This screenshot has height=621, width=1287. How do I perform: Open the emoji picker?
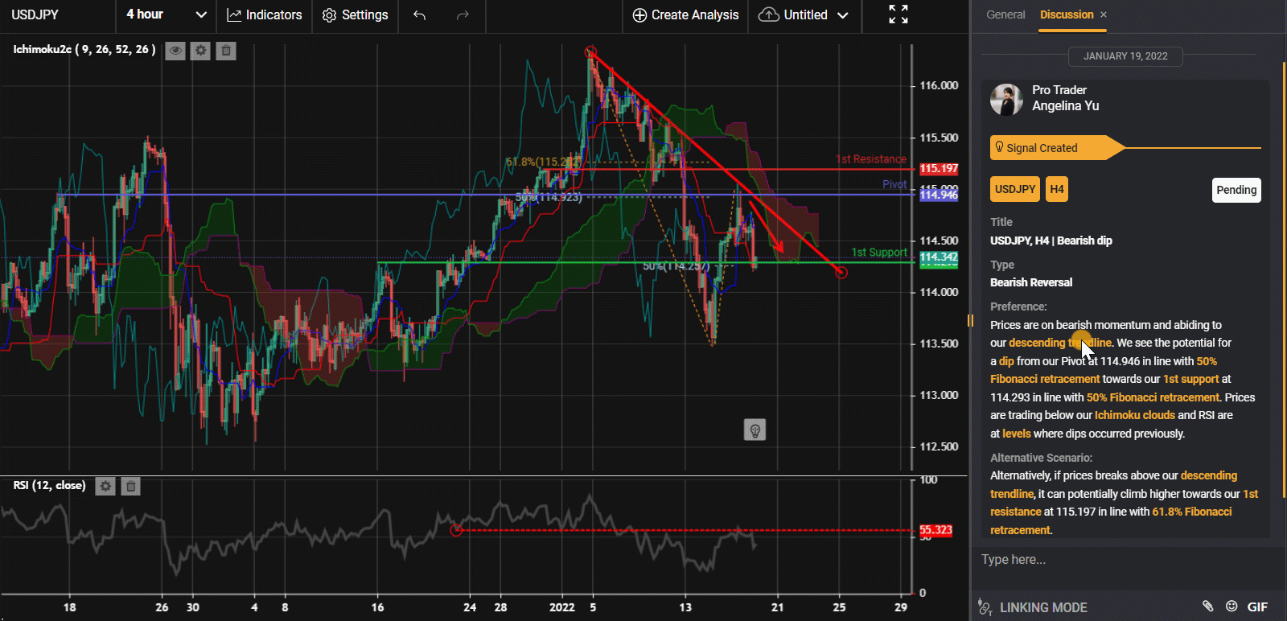(x=1231, y=607)
